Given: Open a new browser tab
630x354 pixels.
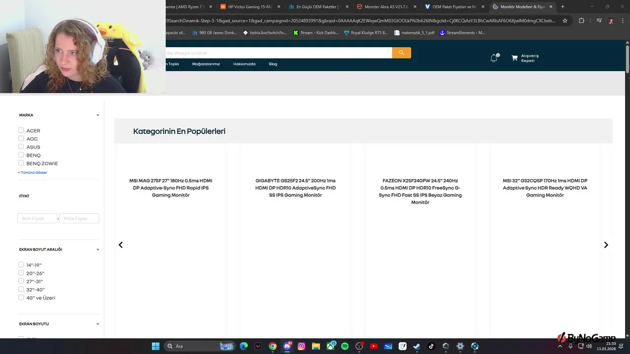Looking at the screenshot, I should [563, 6].
